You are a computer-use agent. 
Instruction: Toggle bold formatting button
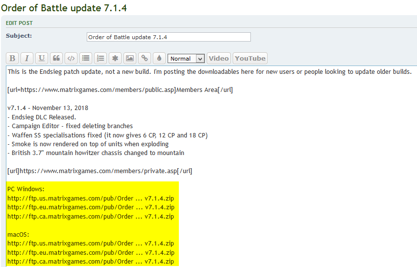tap(12, 58)
